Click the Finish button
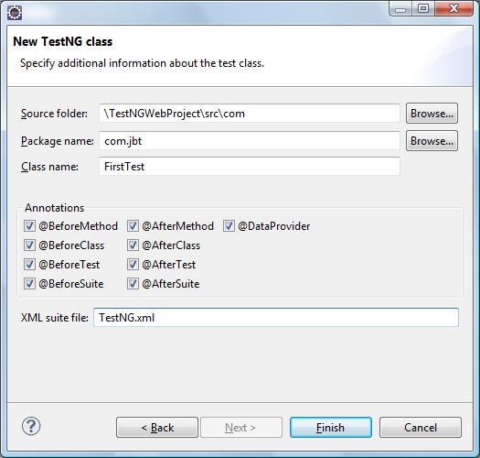This screenshot has height=458, width=480. 331,428
